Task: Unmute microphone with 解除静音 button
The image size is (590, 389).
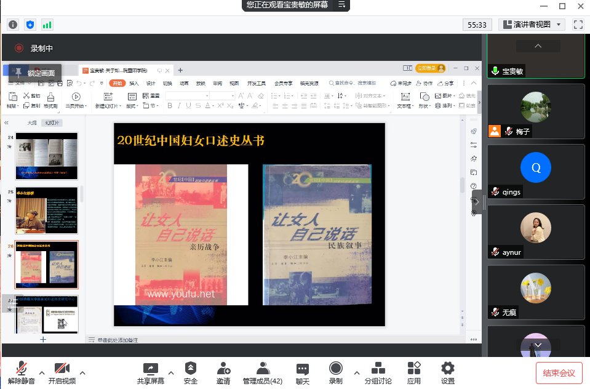Action: click(21, 373)
